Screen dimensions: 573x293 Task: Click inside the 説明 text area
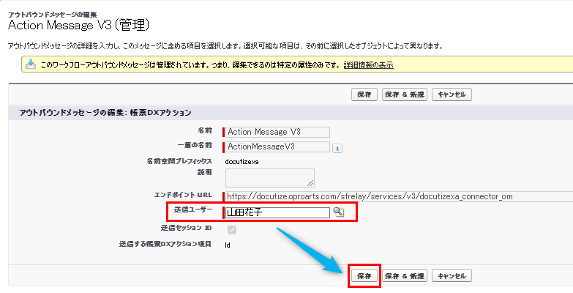(x=269, y=177)
